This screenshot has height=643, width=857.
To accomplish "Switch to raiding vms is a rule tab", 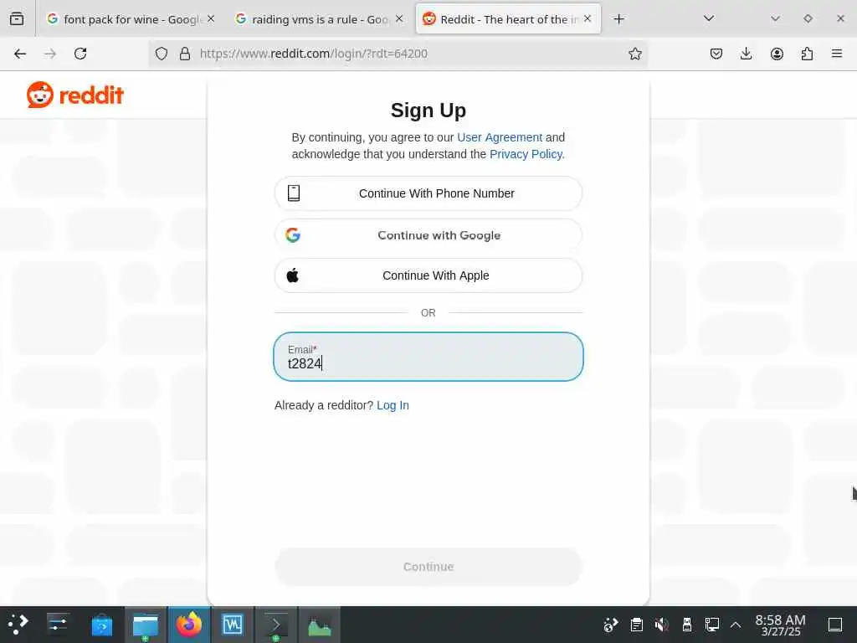I will click(x=319, y=19).
